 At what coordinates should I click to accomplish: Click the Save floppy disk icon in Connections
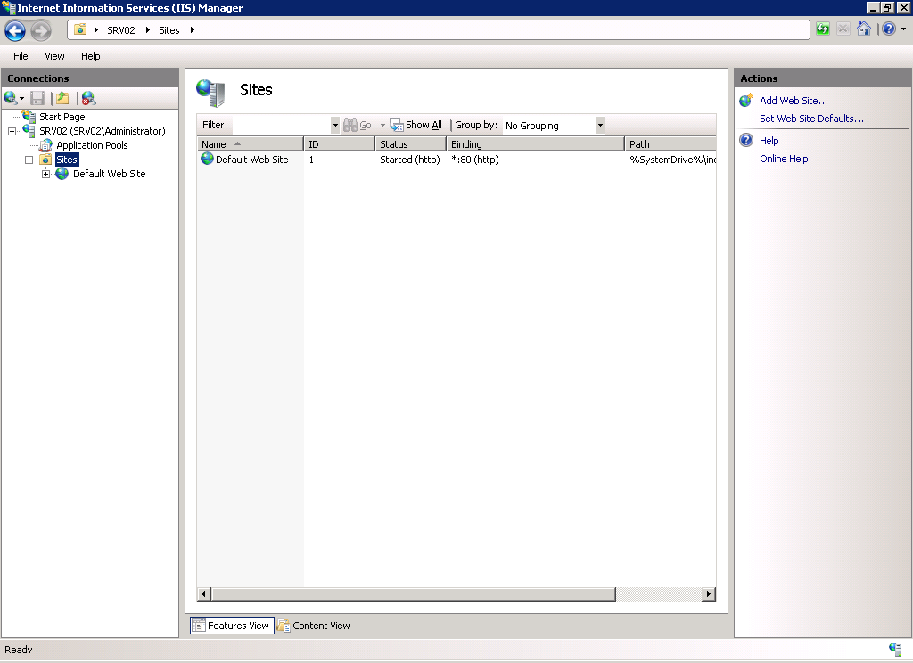[37, 98]
